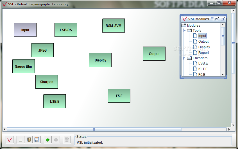Image resolution: width=238 pixels, height=149 pixels.
Task: Click the KLT.E module file icon
Action: point(195,69)
